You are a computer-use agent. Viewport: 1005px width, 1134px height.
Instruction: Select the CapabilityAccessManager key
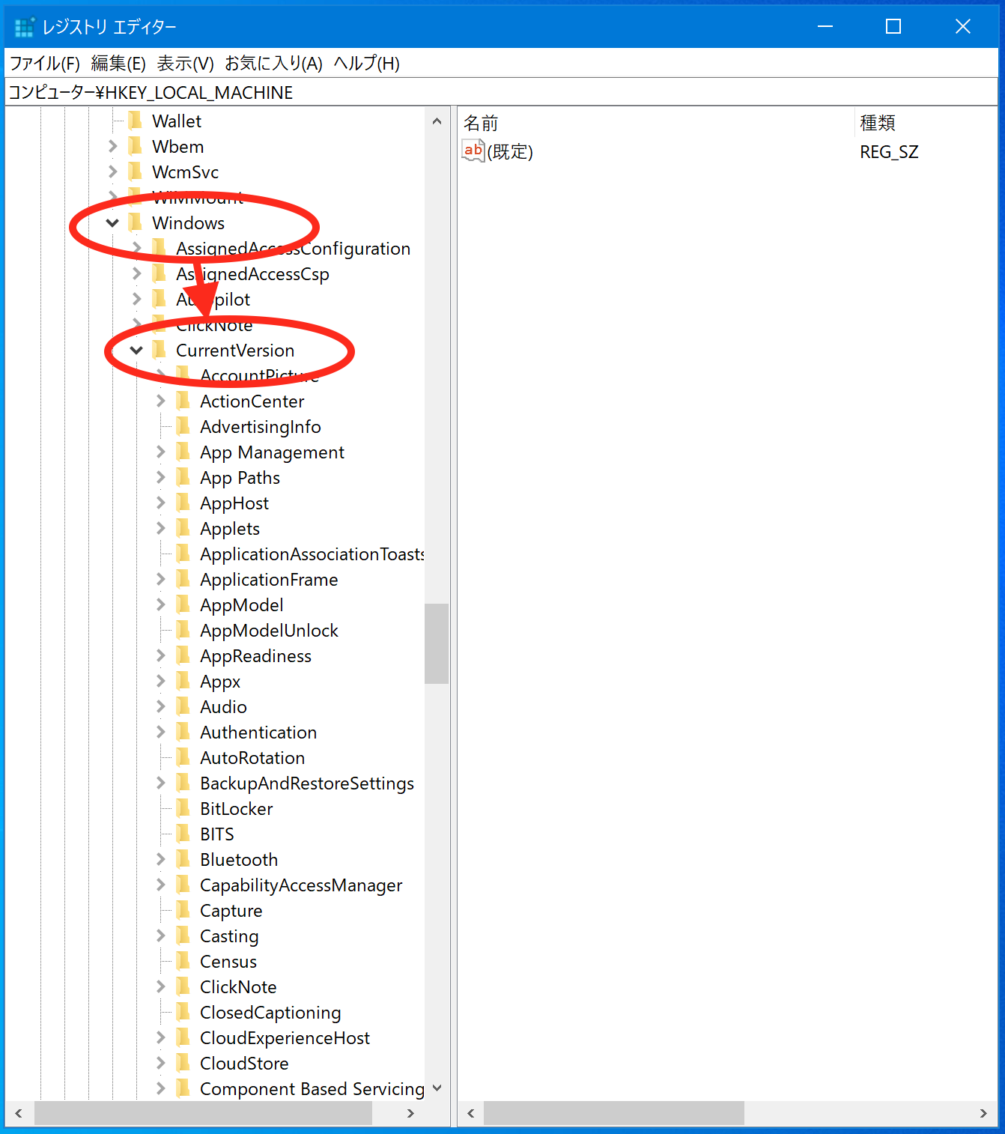[301, 885]
